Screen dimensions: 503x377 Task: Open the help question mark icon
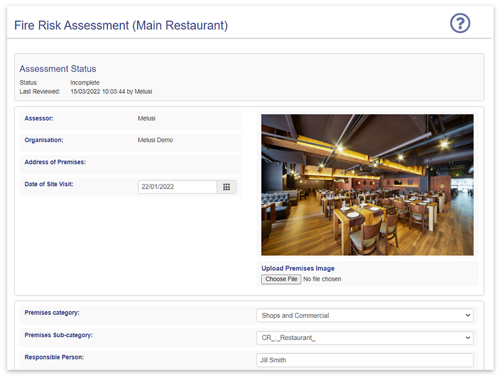click(460, 23)
